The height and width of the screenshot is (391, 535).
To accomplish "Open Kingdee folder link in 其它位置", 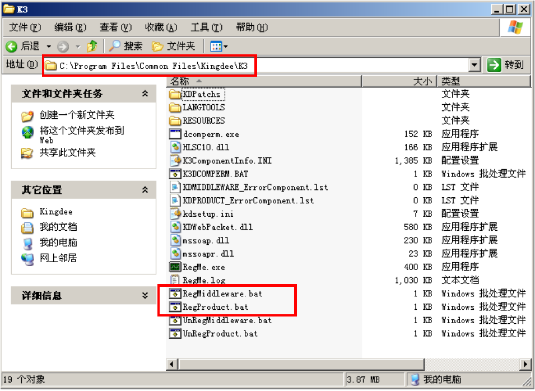I will [x=56, y=212].
